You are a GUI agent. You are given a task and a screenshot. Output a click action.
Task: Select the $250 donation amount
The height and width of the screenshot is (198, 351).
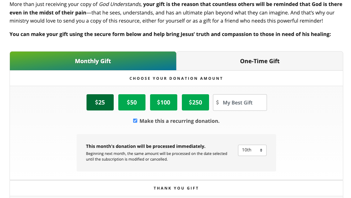[x=195, y=102]
